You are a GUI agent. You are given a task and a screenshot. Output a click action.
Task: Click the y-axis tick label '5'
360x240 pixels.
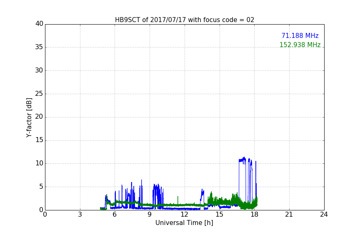41,187
